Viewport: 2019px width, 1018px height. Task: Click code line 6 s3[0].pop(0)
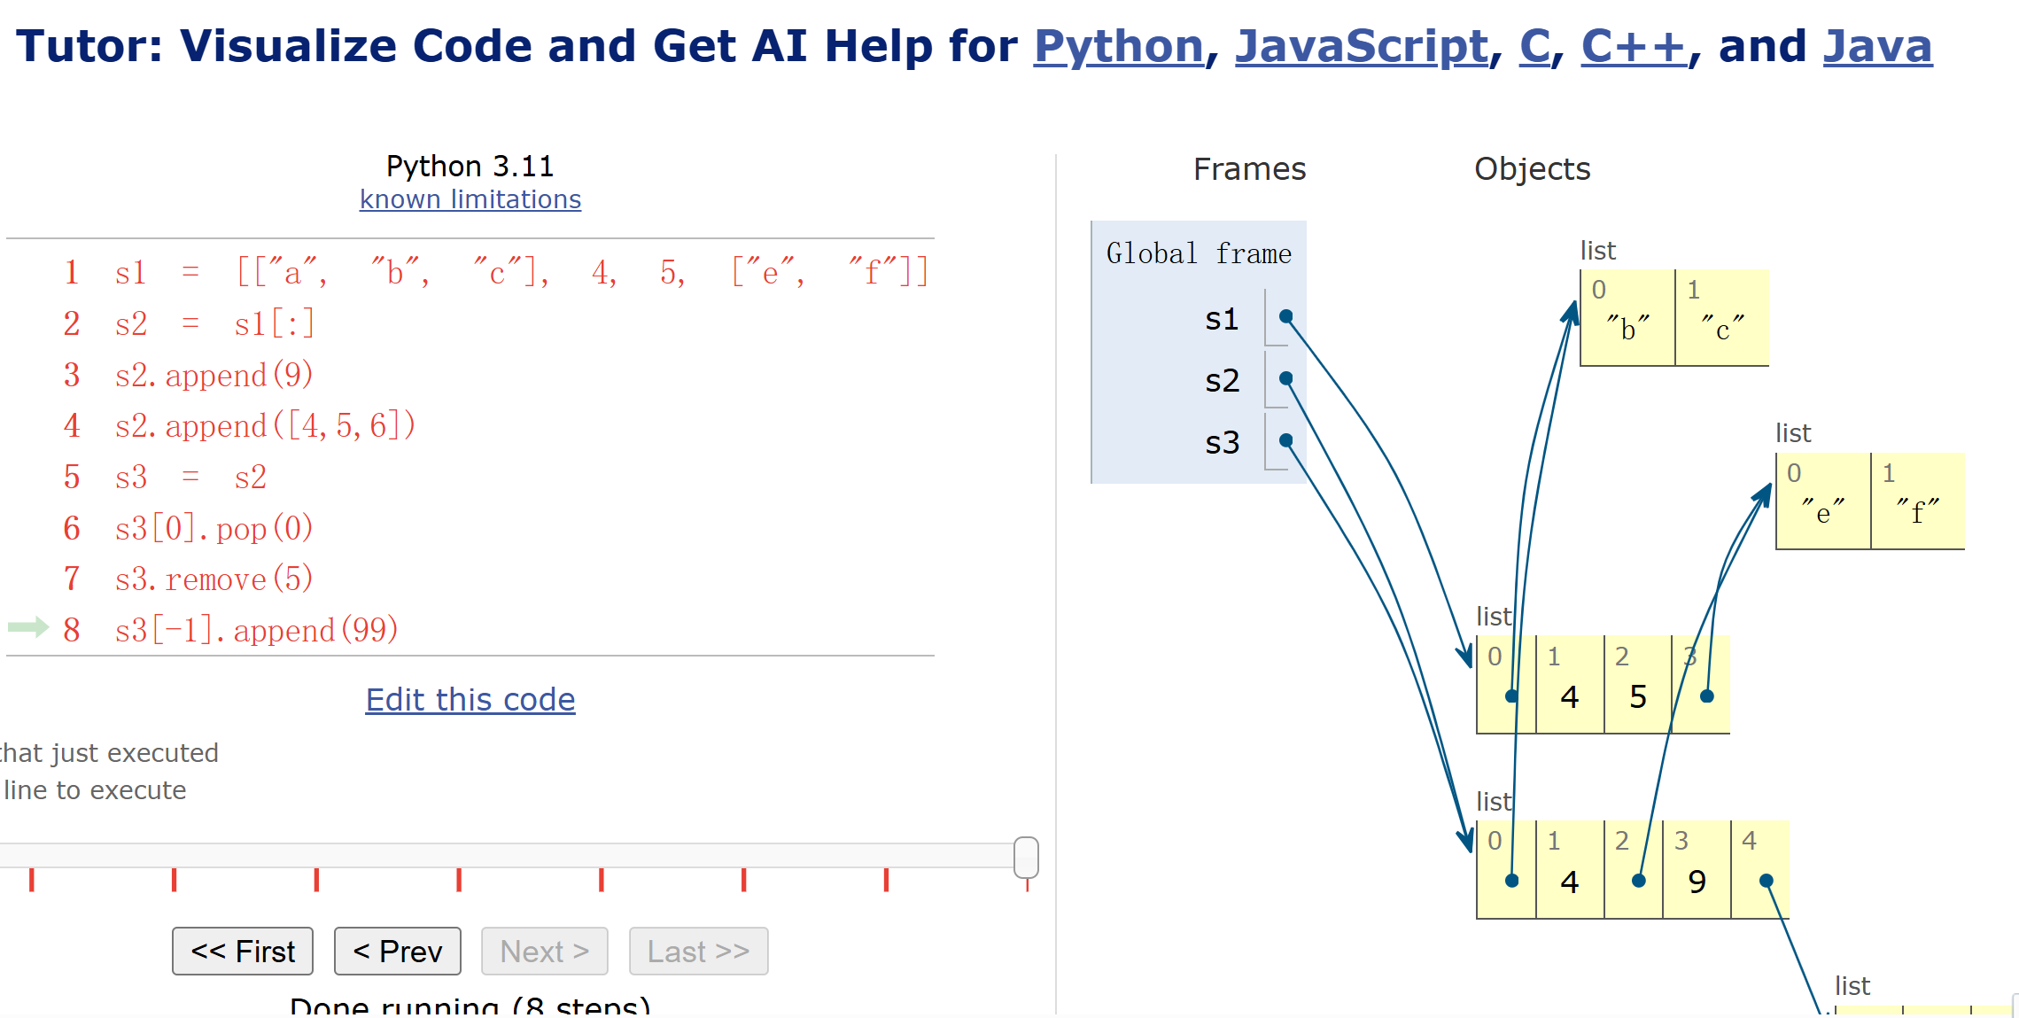coord(214,529)
